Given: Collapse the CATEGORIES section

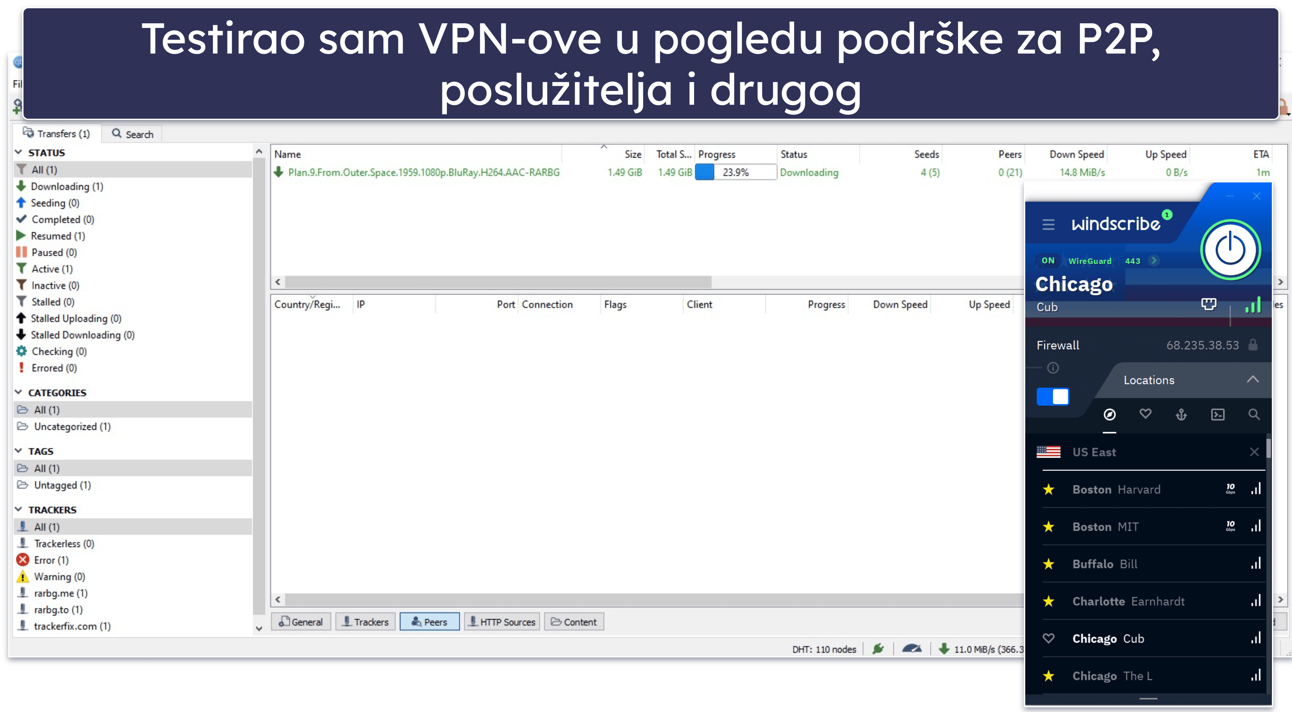Looking at the screenshot, I should 19,392.
